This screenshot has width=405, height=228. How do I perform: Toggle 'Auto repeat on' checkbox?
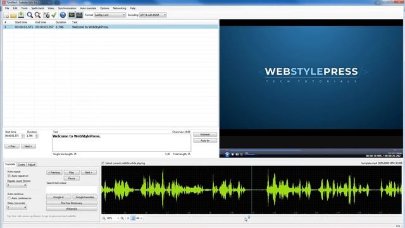tap(9, 176)
